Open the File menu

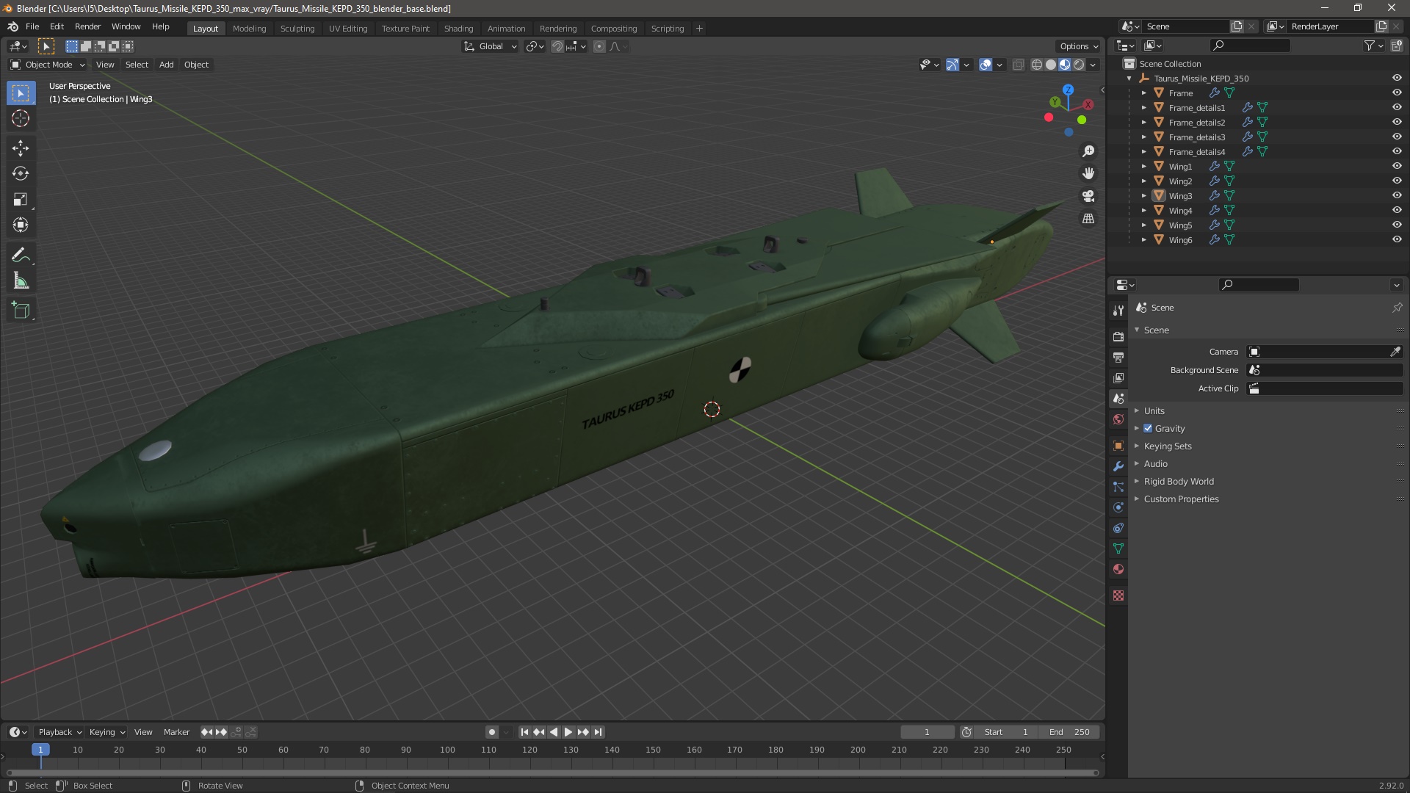32,26
